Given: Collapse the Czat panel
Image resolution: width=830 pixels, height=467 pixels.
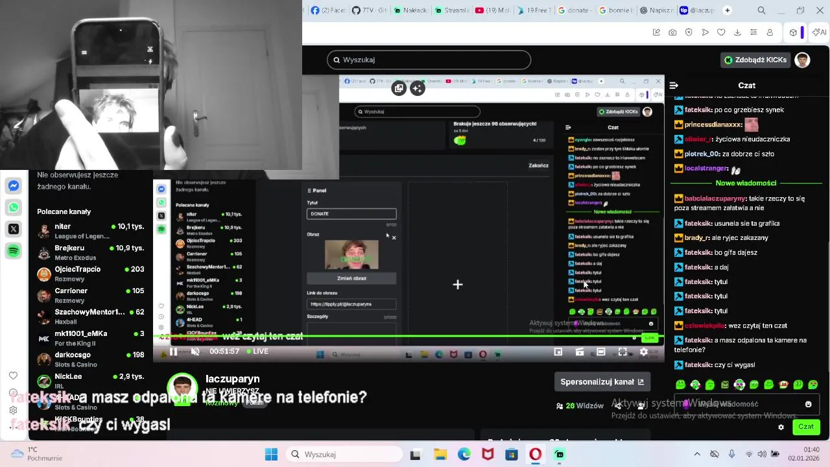Looking at the screenshot, I should 674,85.
